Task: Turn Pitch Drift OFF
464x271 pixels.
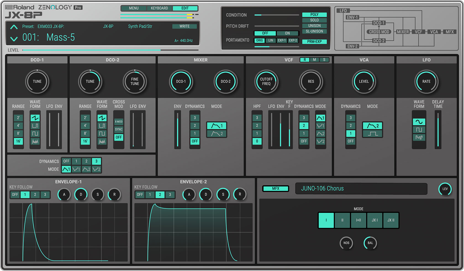Action: (265, 33)
